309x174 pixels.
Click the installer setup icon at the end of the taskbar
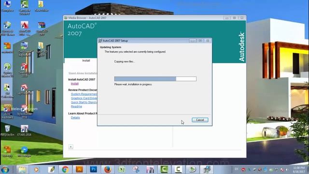(207, 170)
